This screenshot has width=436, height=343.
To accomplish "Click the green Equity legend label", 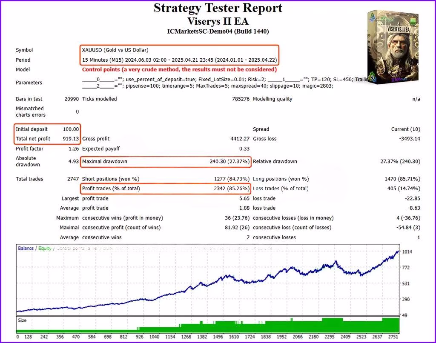I will pos(45,248).
